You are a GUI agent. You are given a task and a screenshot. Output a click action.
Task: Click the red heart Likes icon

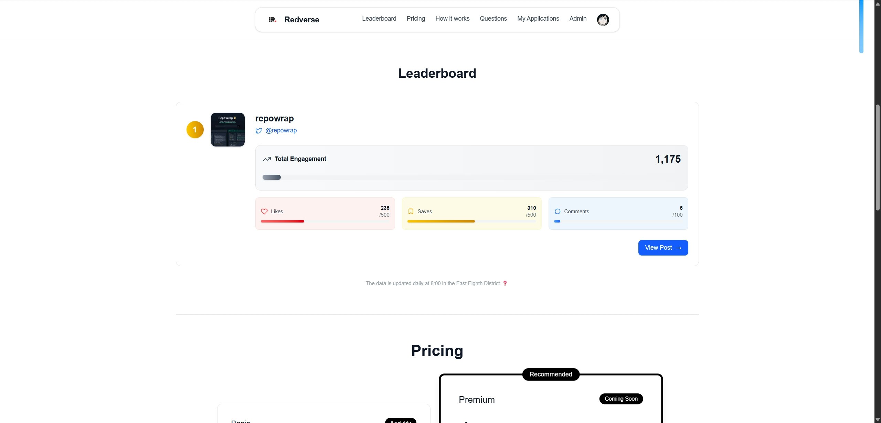click(264, 211)
